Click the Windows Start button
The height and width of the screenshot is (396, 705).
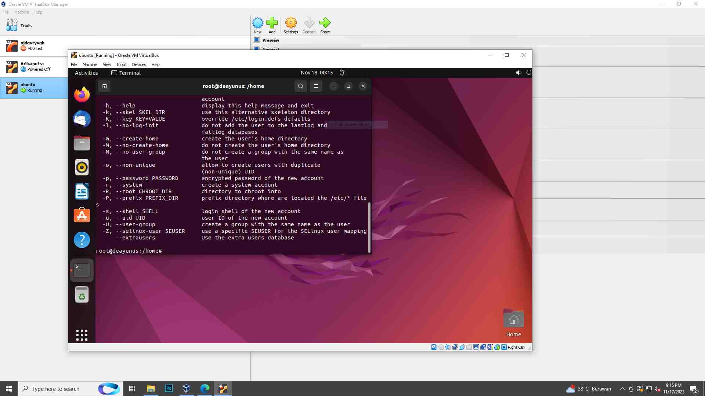click(9, 389)
